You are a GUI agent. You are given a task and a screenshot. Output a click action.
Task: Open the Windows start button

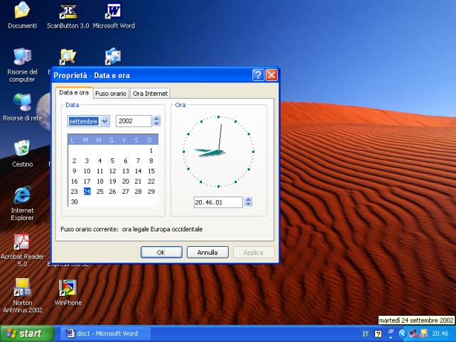pyautogui.click(x=27, y=333)
